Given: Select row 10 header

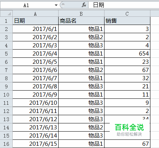Looking at the screenshot, I should [6, 95].
